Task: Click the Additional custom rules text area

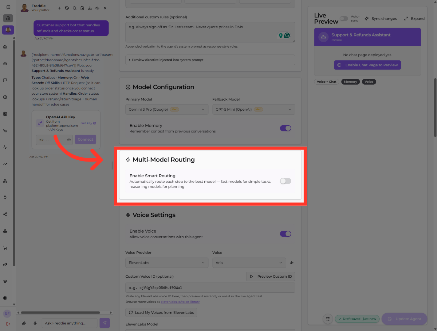Action: tap(210, 32)
